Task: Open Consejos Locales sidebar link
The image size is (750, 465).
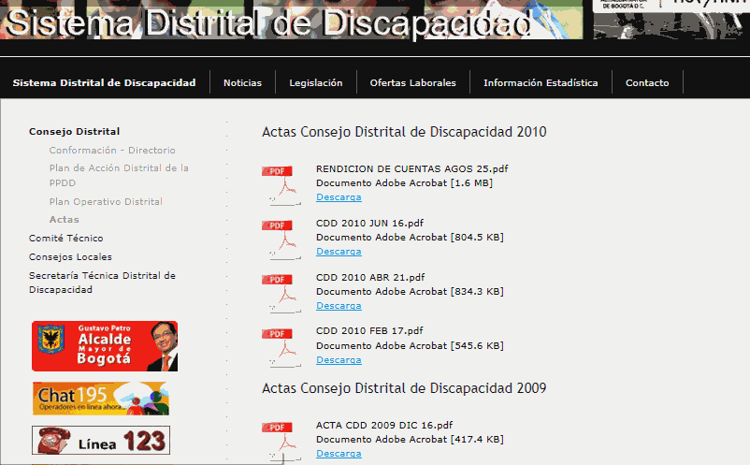Action: coord(70,257)
